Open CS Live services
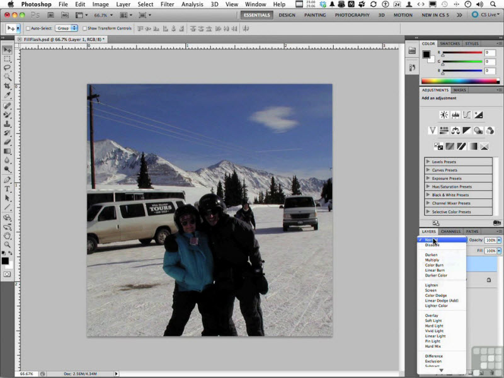 pyautogui.click(x=486, y=14)
